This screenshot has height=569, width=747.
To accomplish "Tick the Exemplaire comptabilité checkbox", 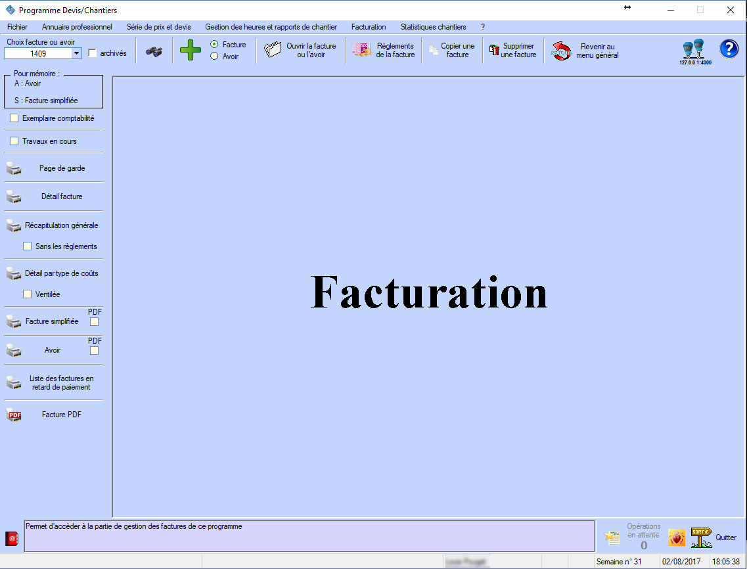I will coord(14,118).
